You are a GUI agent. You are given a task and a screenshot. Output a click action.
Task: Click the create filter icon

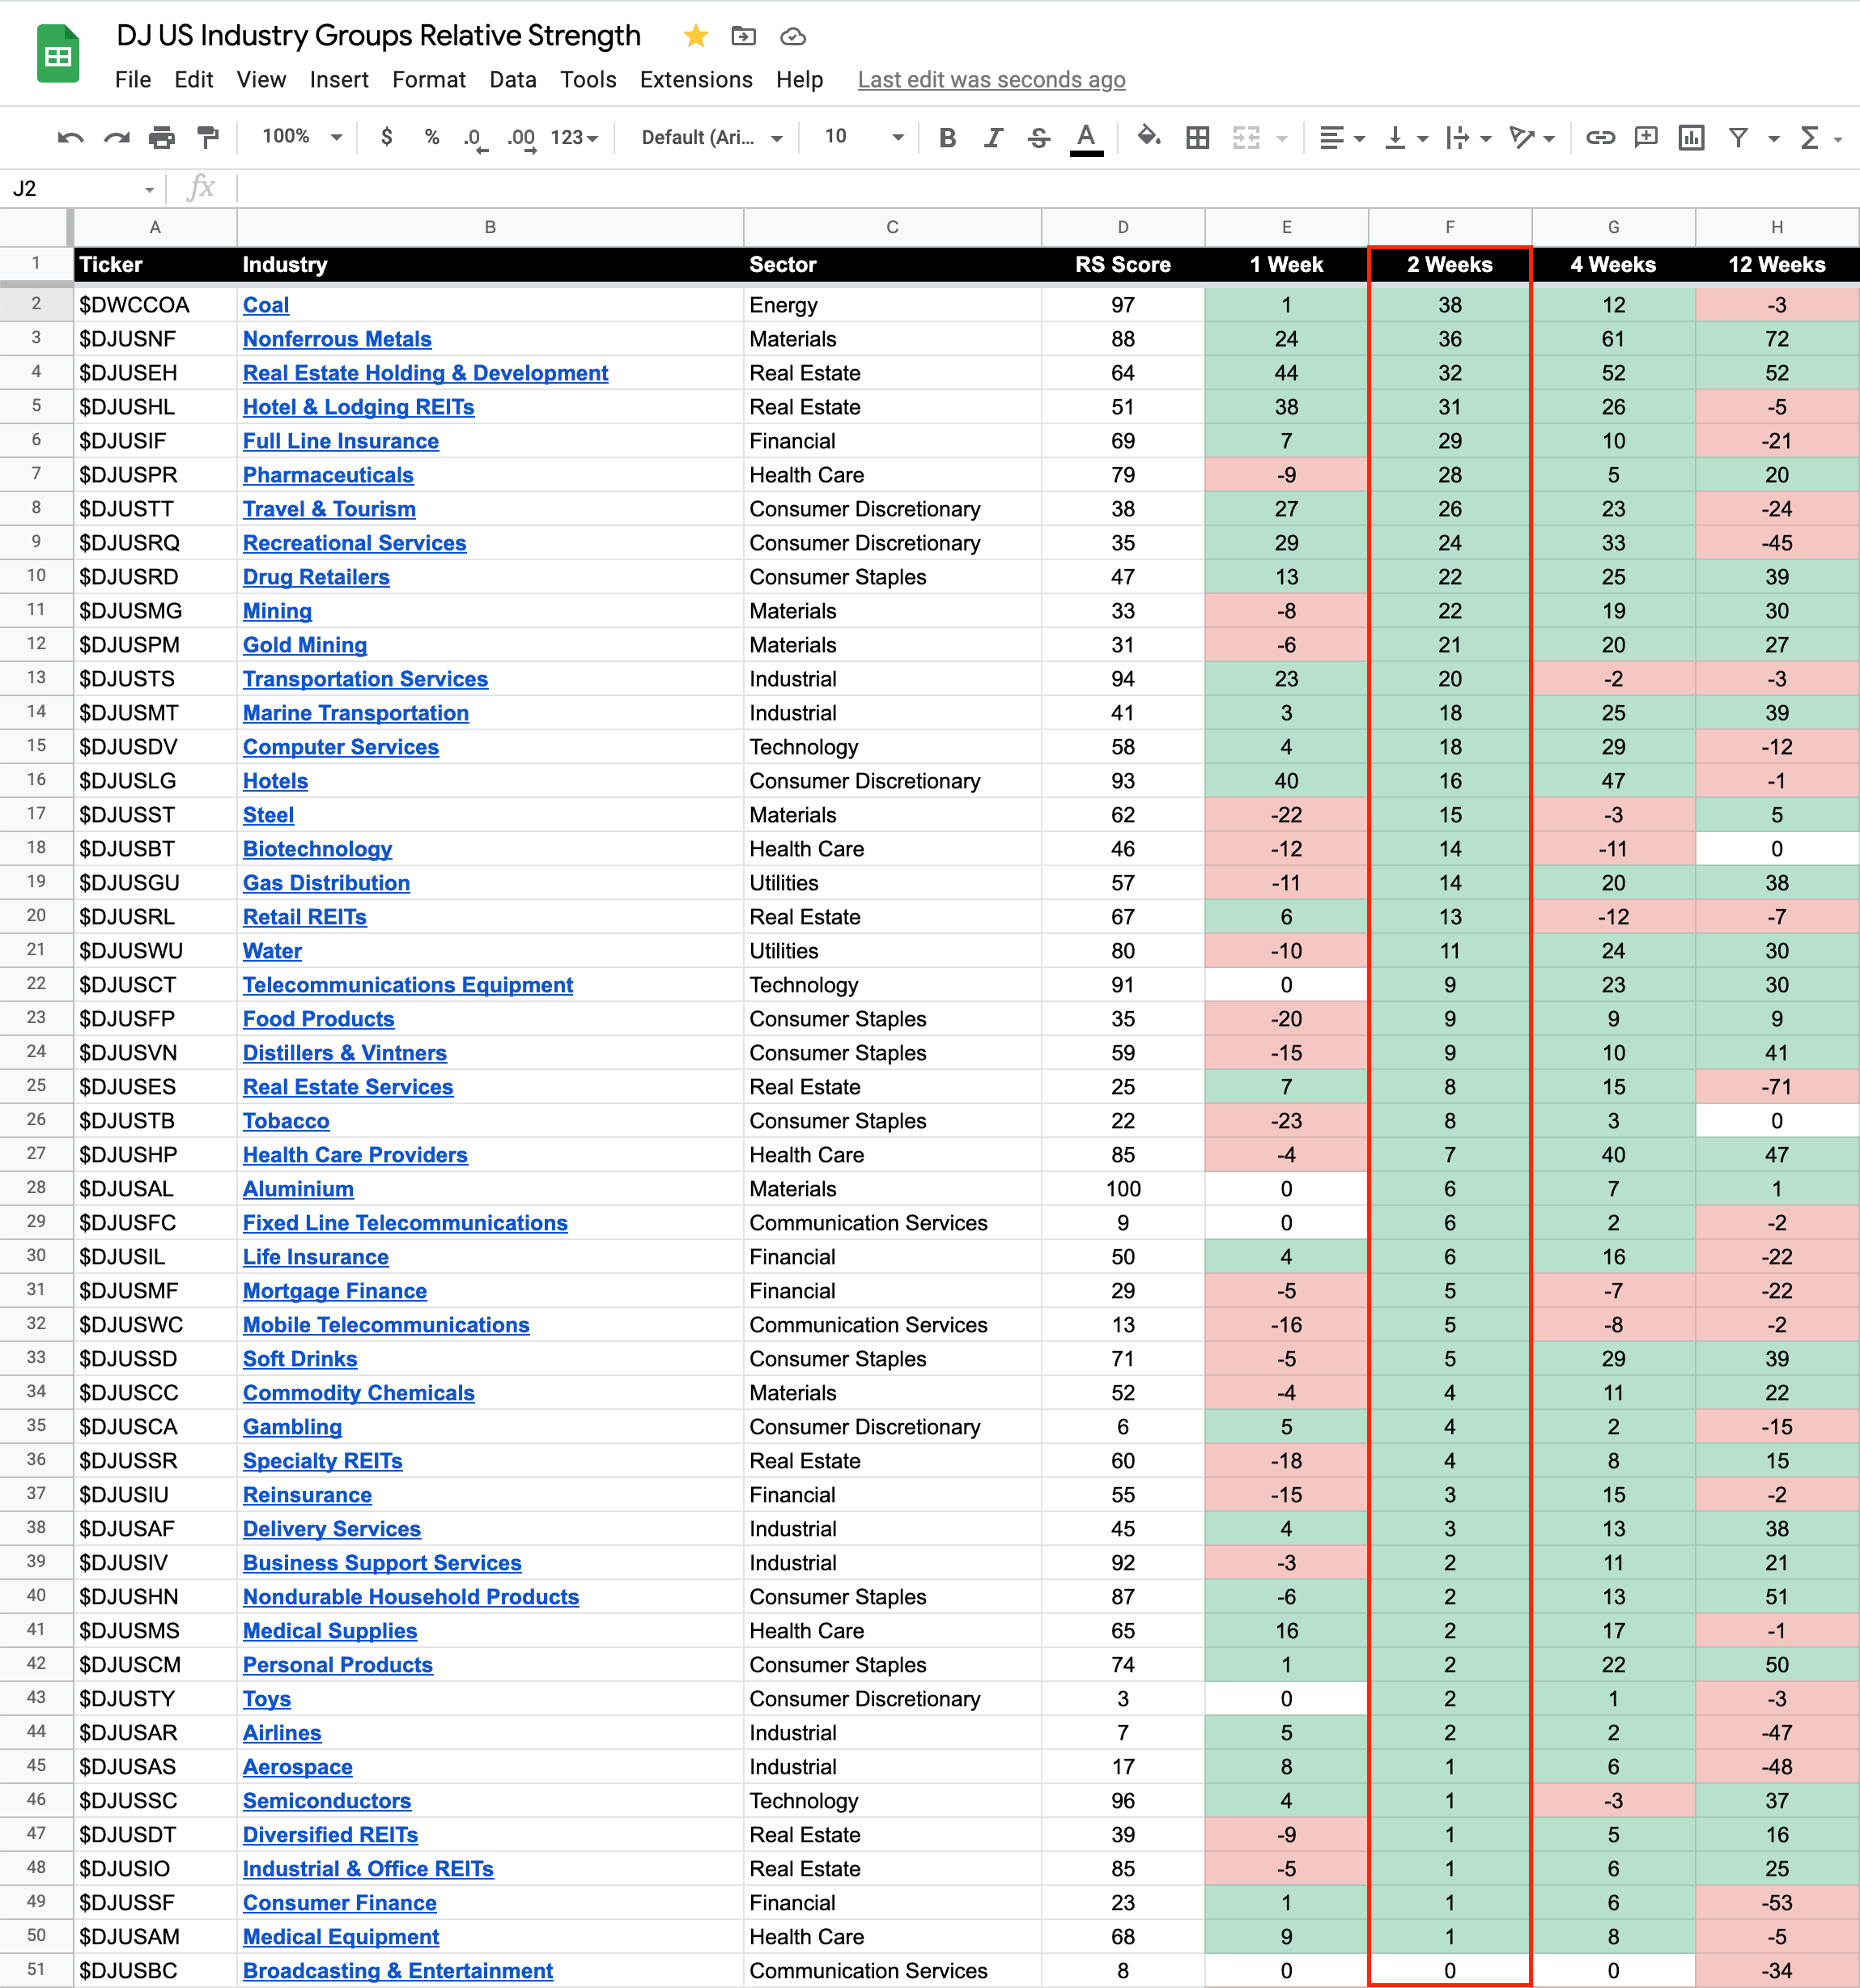1739,138
